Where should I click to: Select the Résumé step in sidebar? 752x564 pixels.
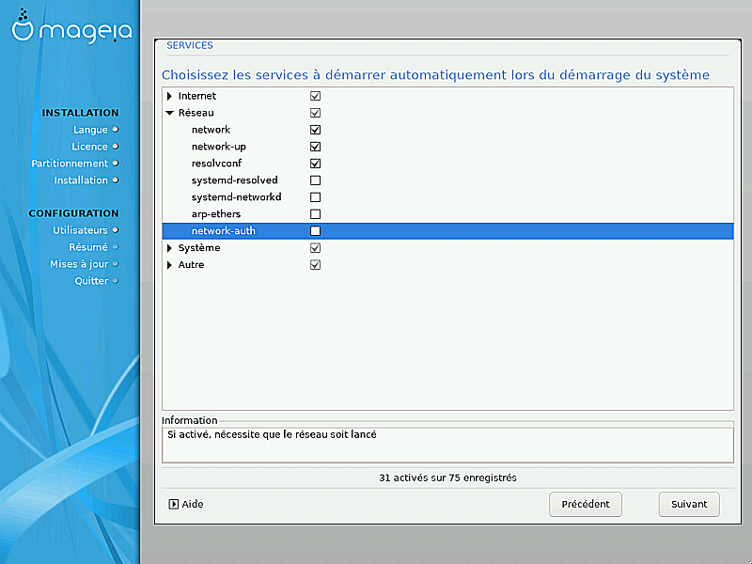pyautogui.click(x=88, y=247)
